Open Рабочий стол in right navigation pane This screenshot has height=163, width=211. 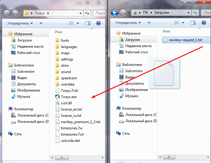[x=136, y=52]
